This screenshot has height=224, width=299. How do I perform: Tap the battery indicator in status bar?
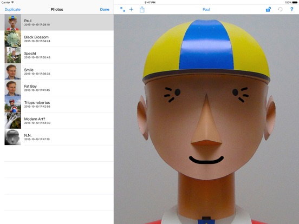point(295,3)
